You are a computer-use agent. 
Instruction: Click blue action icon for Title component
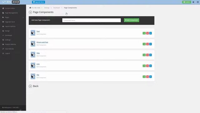point(151,55)
